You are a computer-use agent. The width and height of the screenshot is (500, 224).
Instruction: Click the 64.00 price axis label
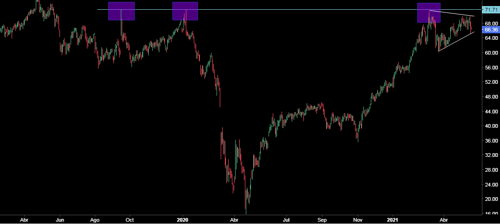point(491,38)
